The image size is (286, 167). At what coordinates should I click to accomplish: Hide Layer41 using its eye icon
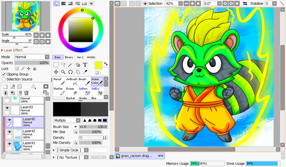(9, 144)
